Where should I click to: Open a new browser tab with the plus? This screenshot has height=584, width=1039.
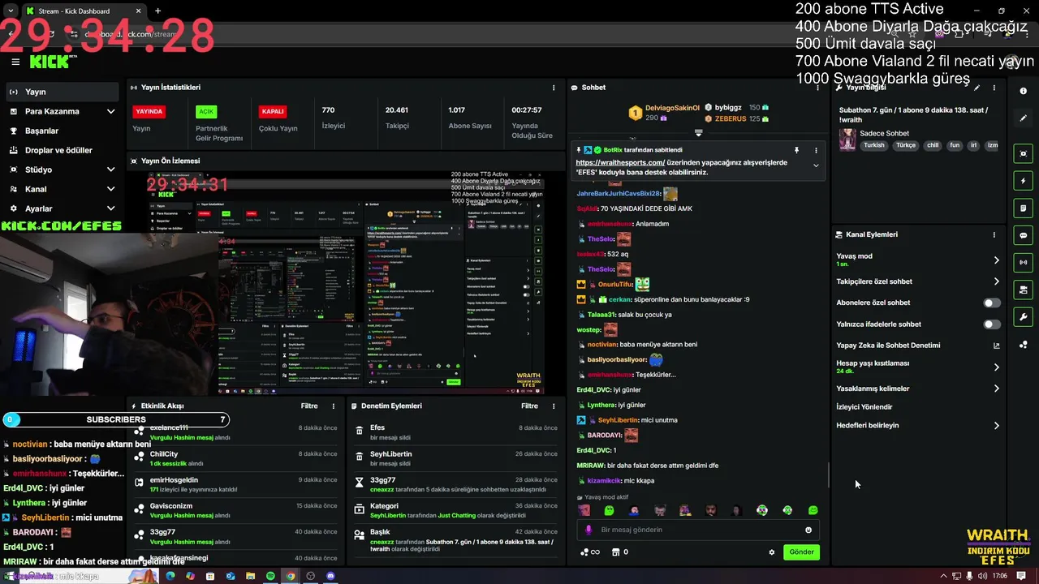pyautogui.click(x=157, y=11)
